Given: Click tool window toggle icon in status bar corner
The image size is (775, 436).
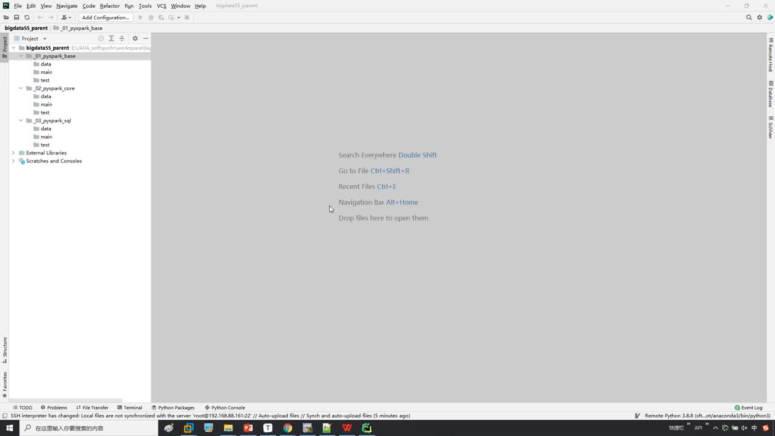Looking at the screenshot, I should tap(5, 416).
